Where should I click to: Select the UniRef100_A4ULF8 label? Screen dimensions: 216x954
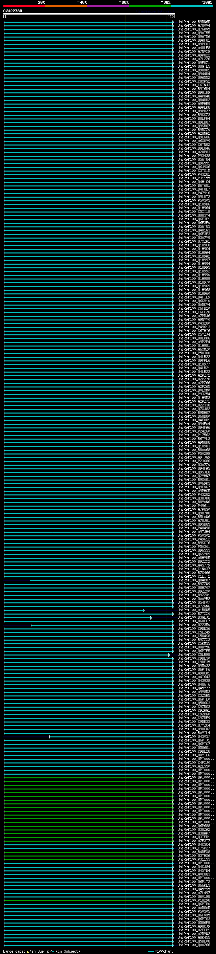194,48
